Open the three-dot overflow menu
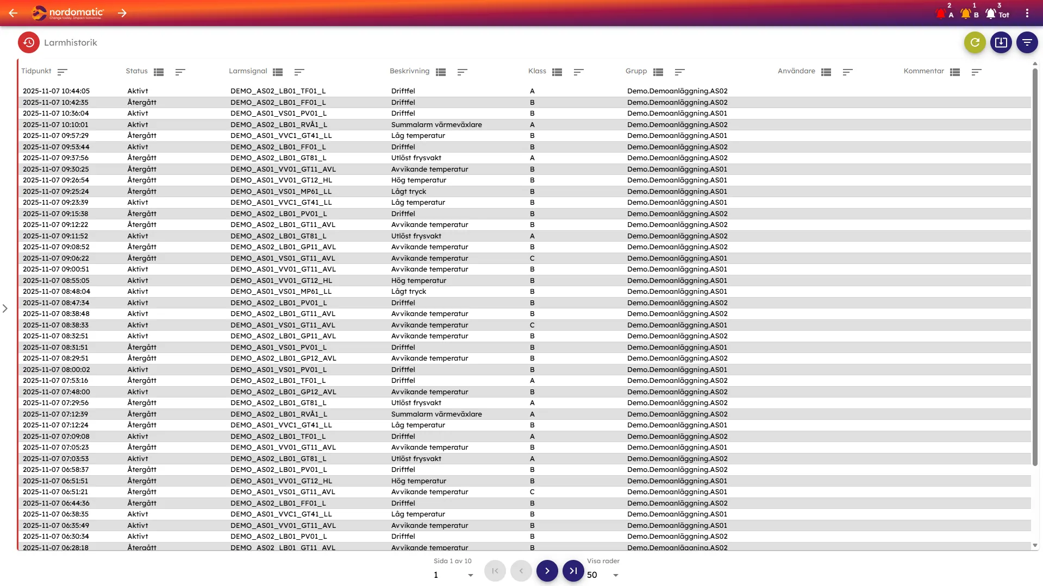Image resolution: width=1043 pixels, height=586 pixels. coord(1027,13)
